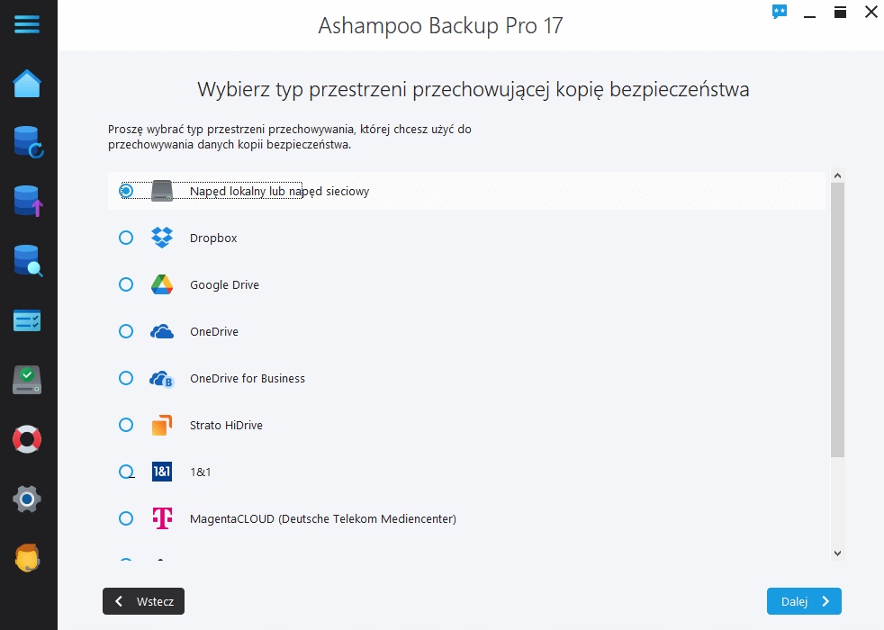Select the Dropbox radio button

[x=126, y=238]
